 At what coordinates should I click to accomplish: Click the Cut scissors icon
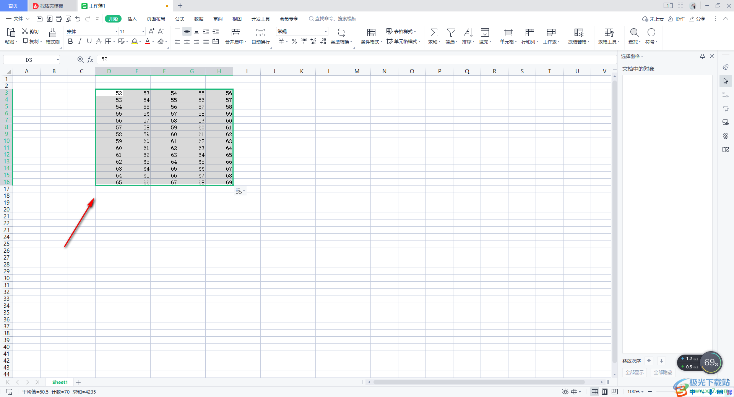(x=25, y=31)
